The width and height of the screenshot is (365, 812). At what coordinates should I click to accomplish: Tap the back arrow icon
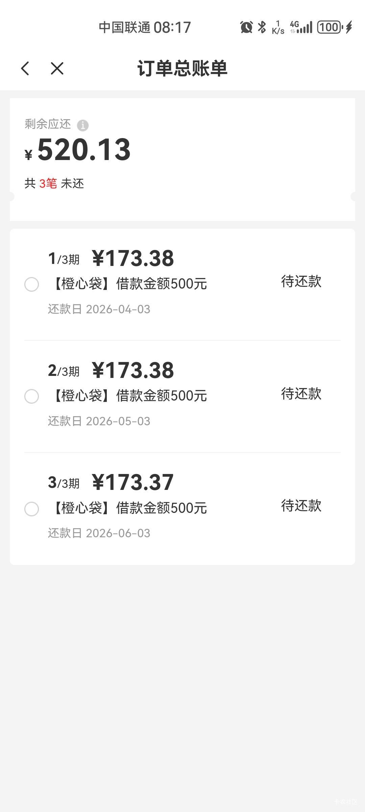tap(25, 68)
